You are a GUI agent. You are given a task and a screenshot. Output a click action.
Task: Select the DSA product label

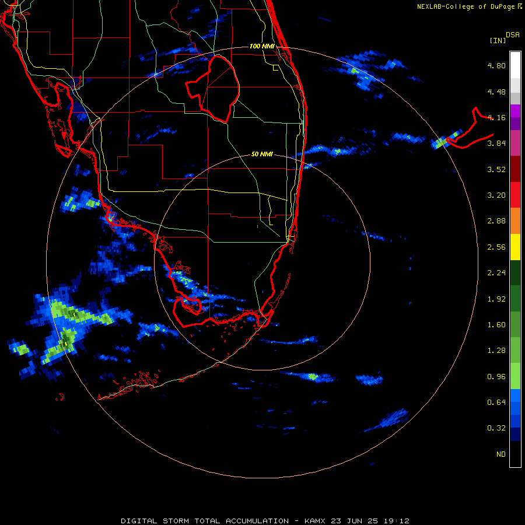point(513,35)
